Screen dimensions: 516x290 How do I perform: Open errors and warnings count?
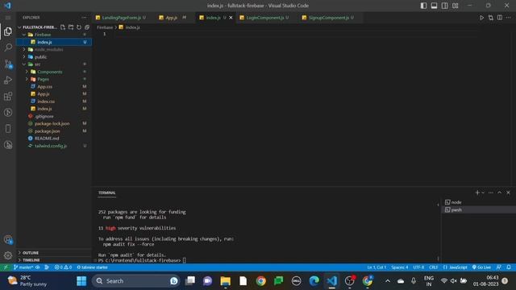tap(63, 267)
